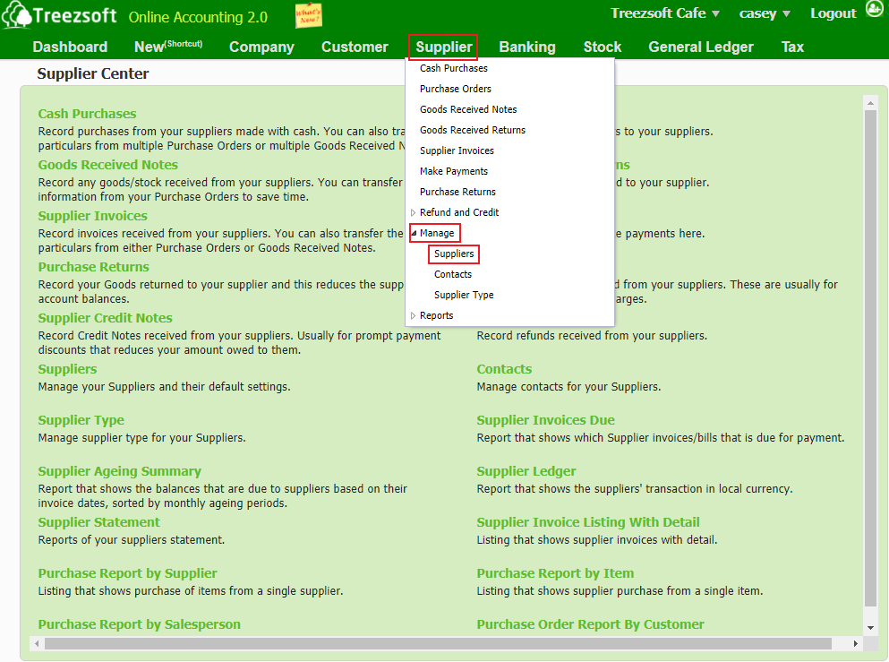Screen dimensions: 889x662
Task: Select Goods Received Notes menu item
Action: click(468, 109)
